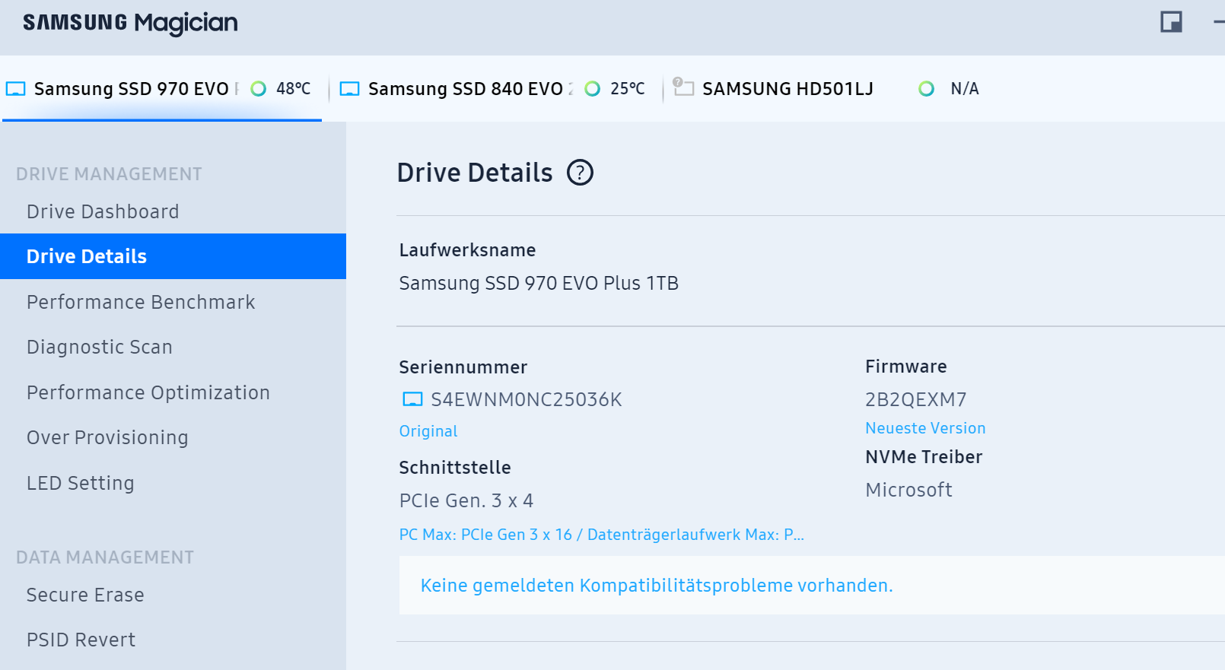The height and width of the screenshot is (670, 1225).
Task: Click the health ring next to 25°C
Action: (x=593, y=89)
